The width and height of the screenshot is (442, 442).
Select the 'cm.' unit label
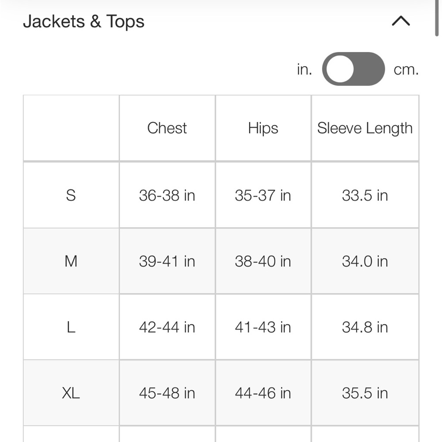click(x=406, y=69)
